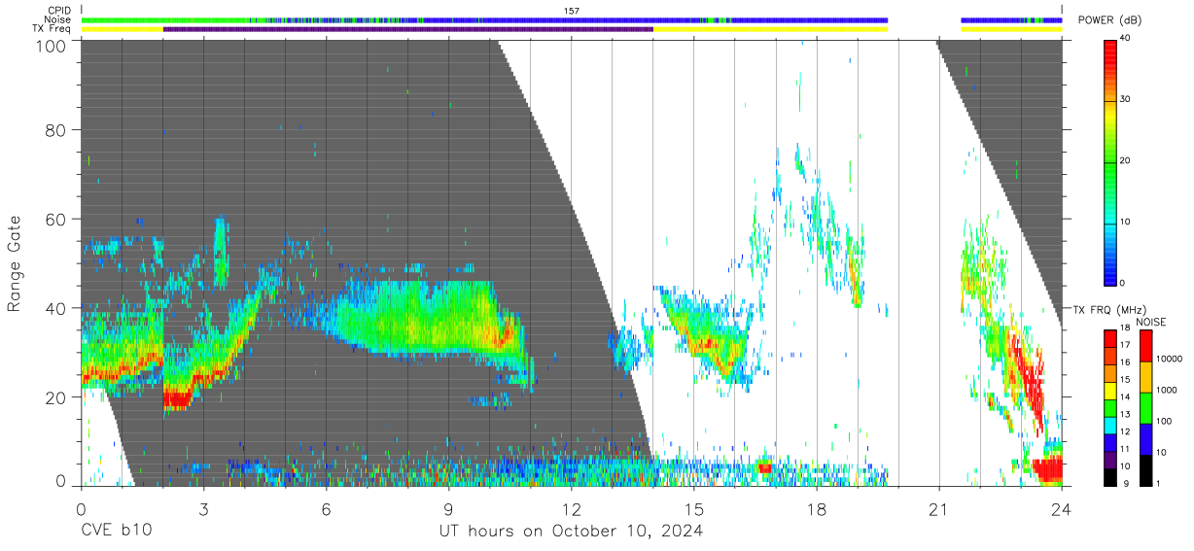Click the 'CPID' label
1194x551 pixels.
59,11
